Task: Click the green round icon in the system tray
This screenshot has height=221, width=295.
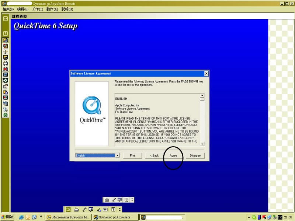Action: tap(254, 217)
